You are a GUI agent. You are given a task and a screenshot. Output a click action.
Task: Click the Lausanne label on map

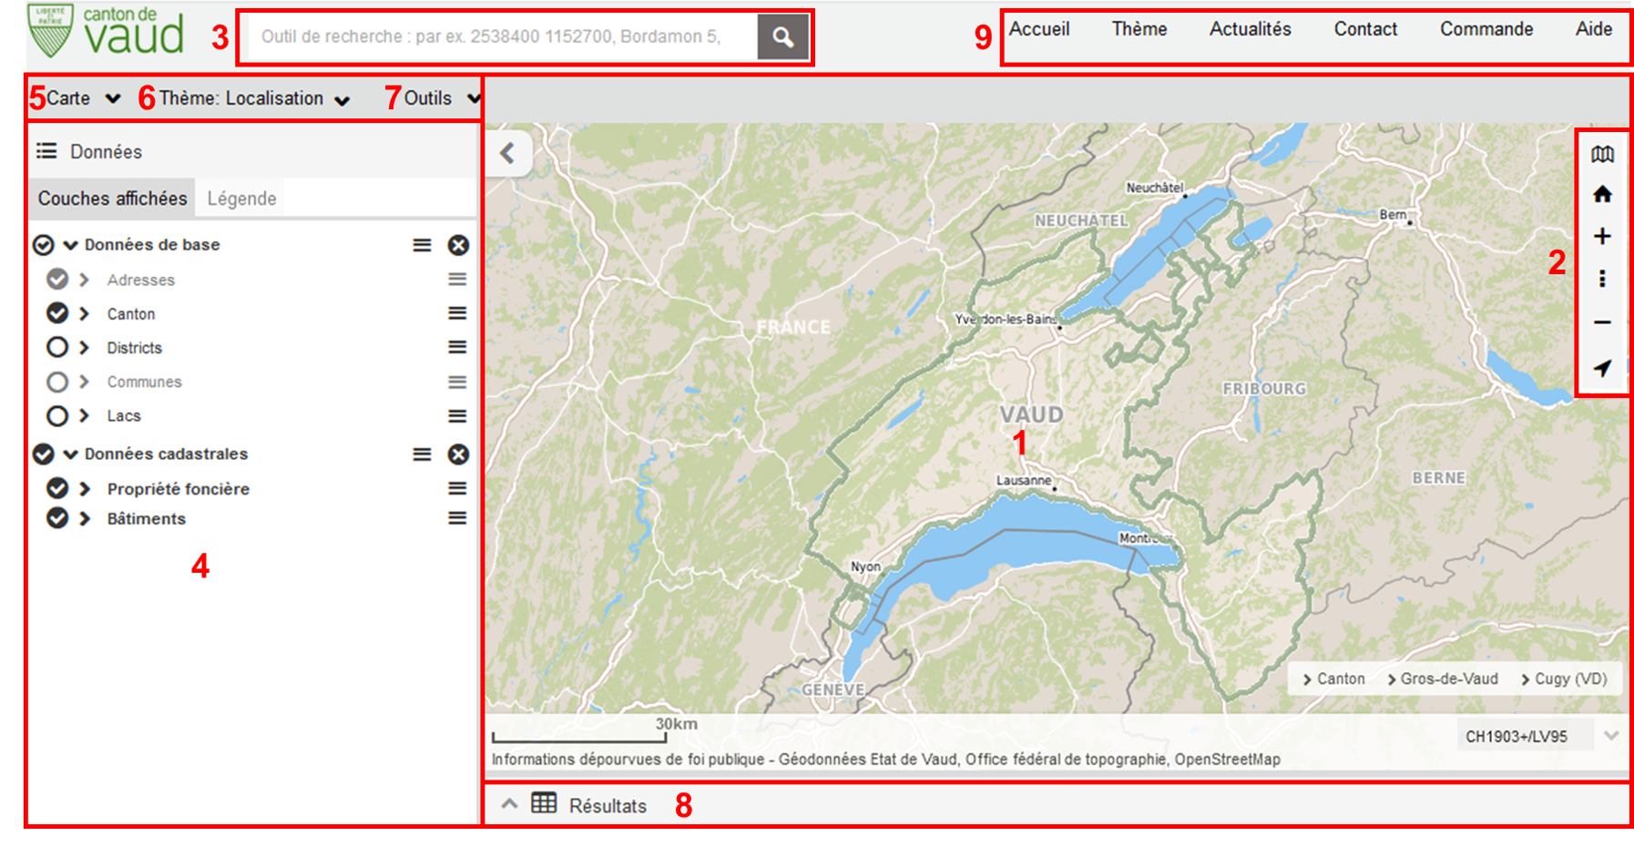pyautogui.click(x=1023, y=480)
